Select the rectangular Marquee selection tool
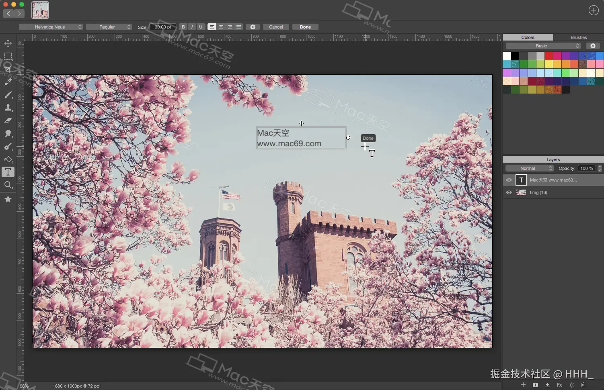Image resolution: width=604 pixels, height=390 pixels. (x=8, y=56)
